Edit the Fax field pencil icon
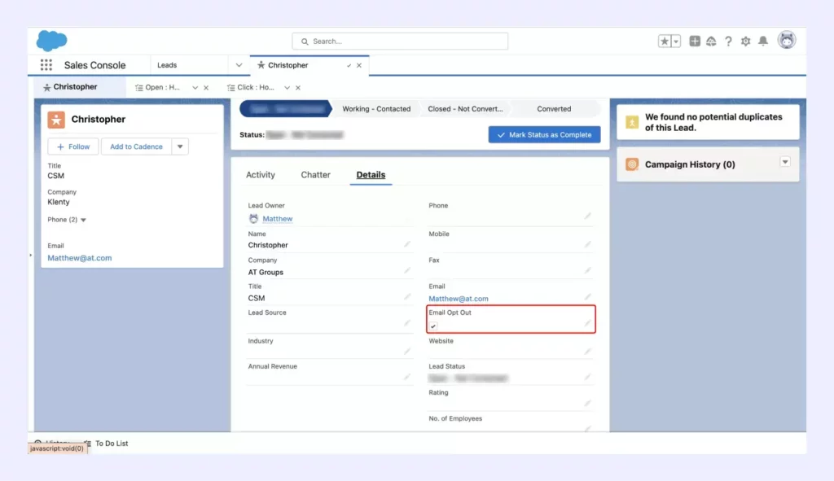Viewport: 834px width, 481px height. 587,270
